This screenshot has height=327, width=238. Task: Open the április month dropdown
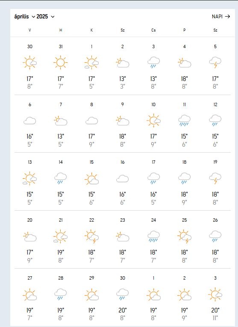pyautogui.click(x=24, y=17)
